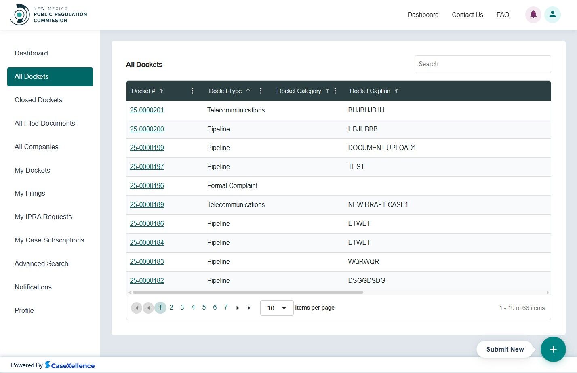Open the notifications bell icon
This screenshot has width=577, height=373.
pyautogui.click(x=533, y=15)
